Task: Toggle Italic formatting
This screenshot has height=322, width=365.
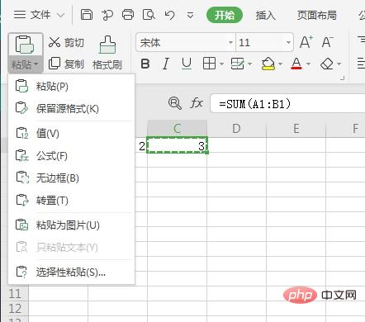Action: 166,64
